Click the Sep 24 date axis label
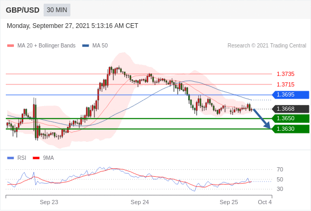311x211 pixels. pyautogui.click(x=140, y=202)
